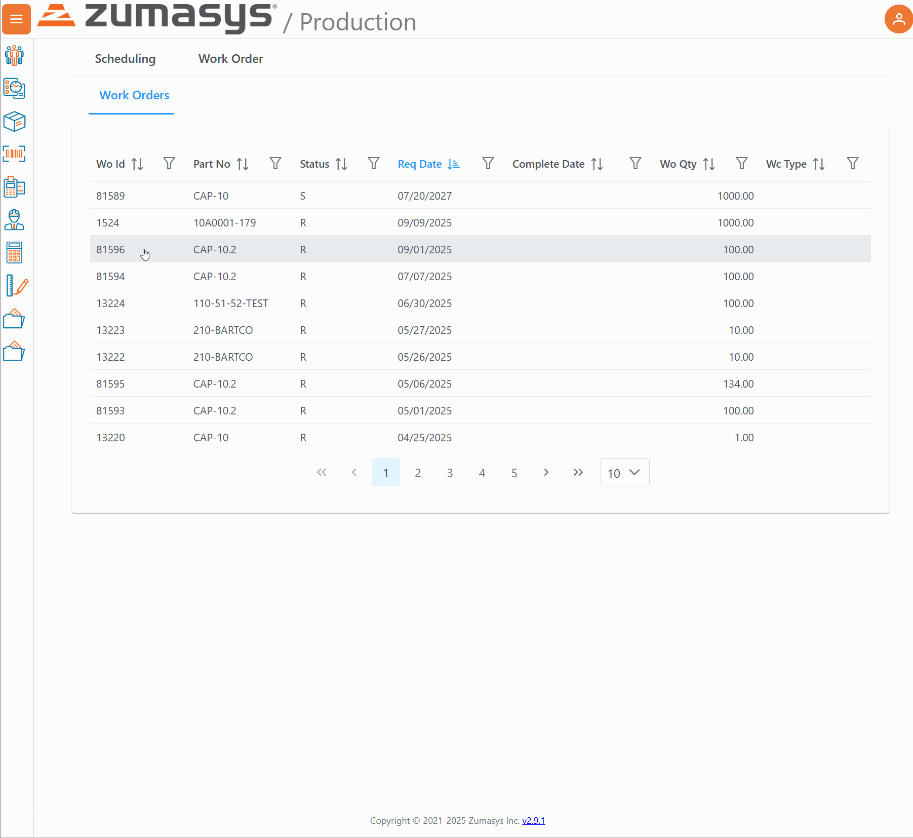
Task: Go to page 3 of results
Action: (450, 473)
